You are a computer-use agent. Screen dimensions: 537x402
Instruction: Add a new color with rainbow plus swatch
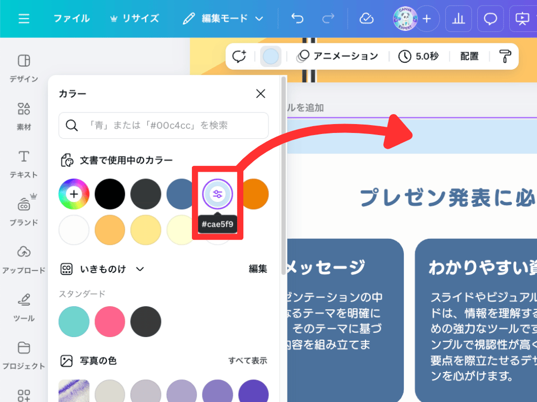(73, 194)
